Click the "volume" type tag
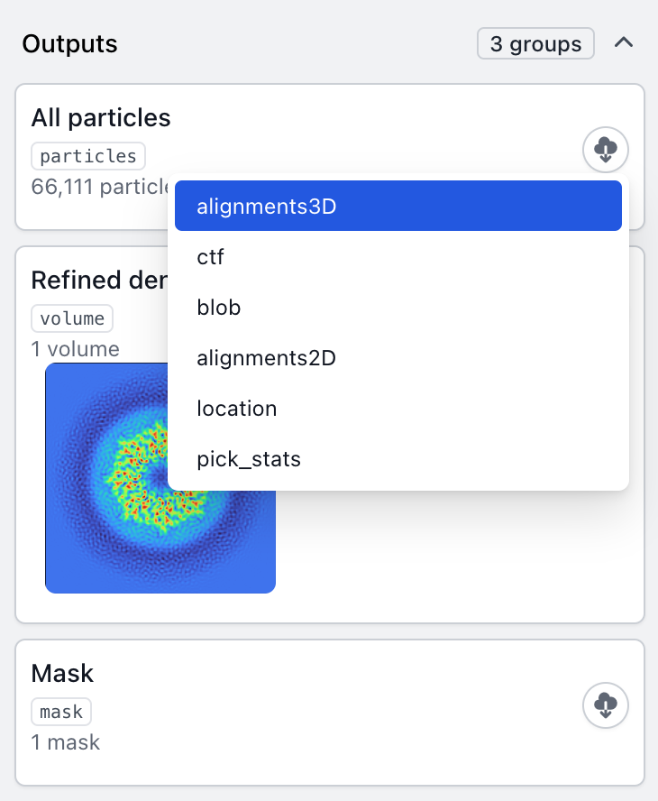 click(x=72, y=318)
